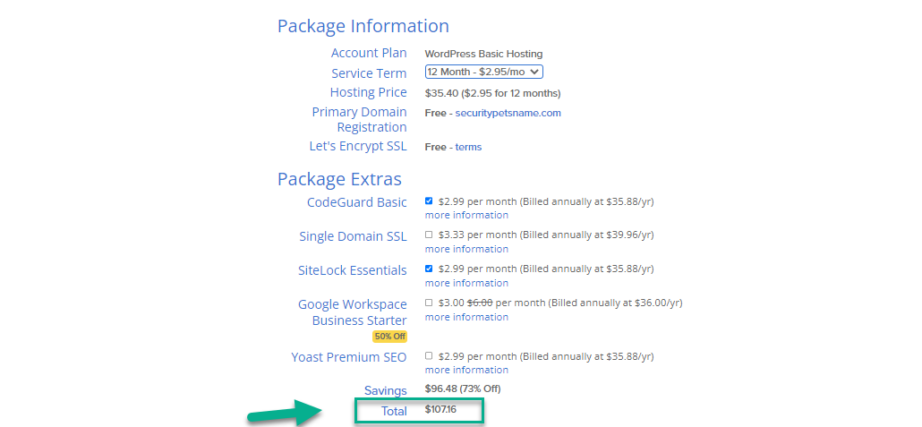
Task: Click the Yoast Premium SEO label
Action: pyautogui.click(x=349, y=357)
